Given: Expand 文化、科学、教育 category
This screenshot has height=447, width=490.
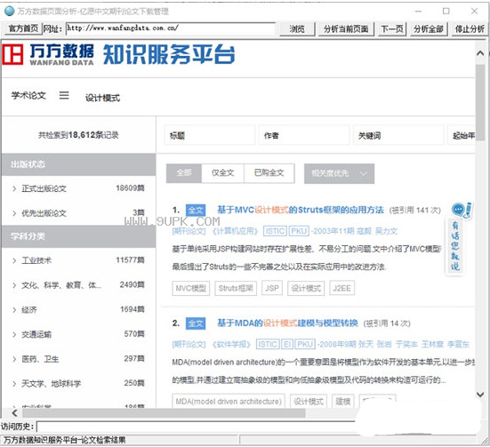Looking at the screenshot, I should 14,285.
